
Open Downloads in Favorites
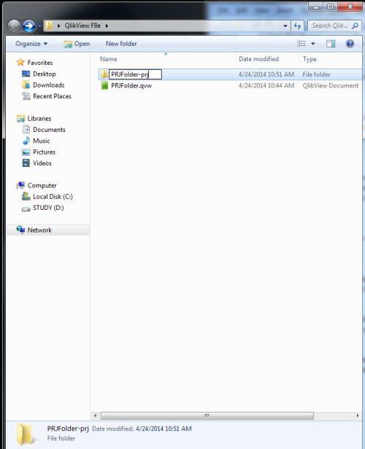coord(48,85)
